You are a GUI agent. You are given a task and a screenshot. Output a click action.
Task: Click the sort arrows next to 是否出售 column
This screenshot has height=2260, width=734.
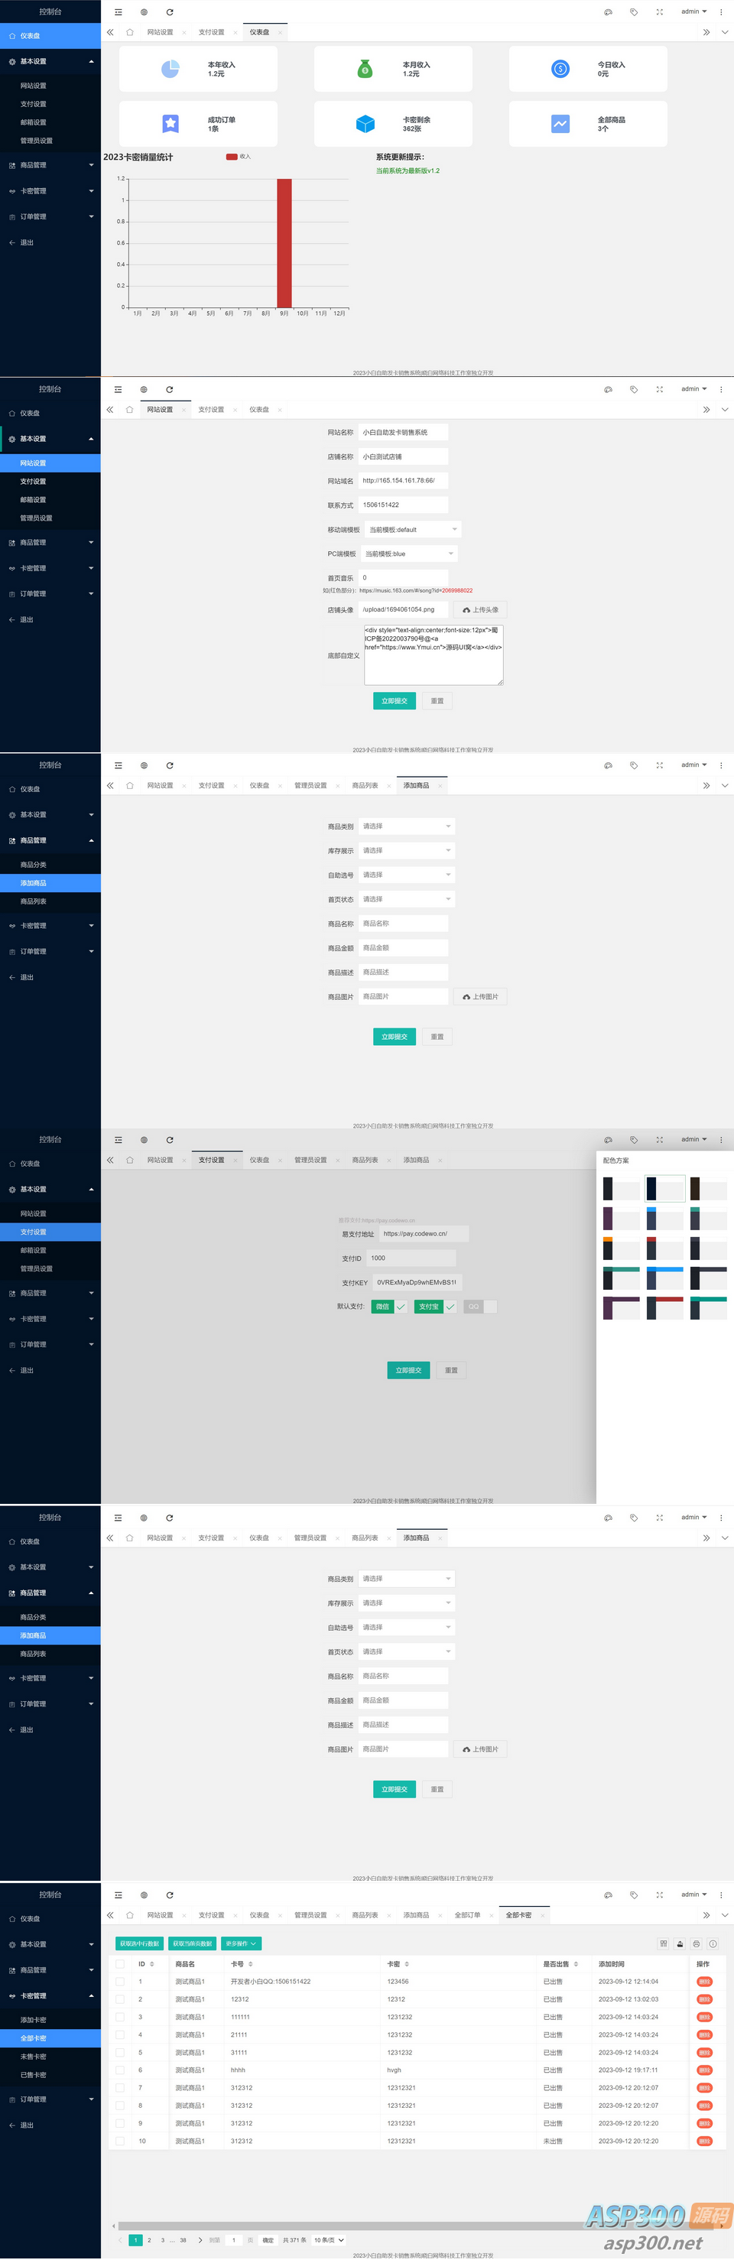click(575, 1963)
